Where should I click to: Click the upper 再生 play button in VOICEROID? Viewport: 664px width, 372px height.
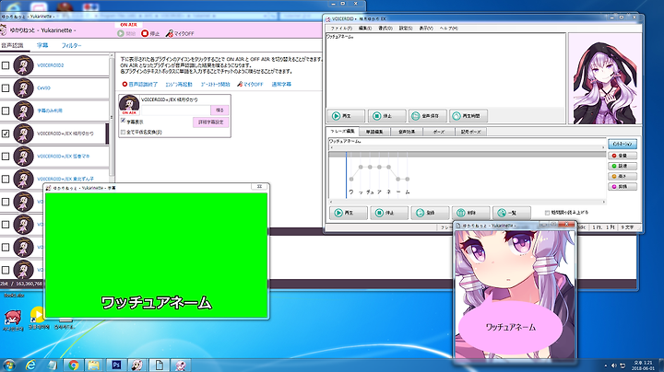click(346, 115)
